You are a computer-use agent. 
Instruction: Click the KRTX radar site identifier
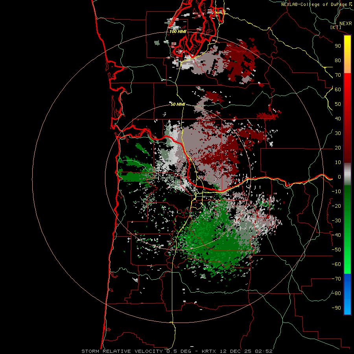209,351
